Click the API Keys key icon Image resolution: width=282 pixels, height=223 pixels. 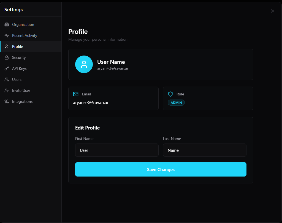[6, 68]
